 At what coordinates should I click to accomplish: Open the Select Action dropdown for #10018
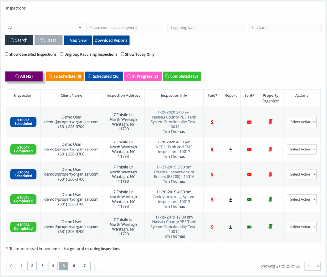301,122
